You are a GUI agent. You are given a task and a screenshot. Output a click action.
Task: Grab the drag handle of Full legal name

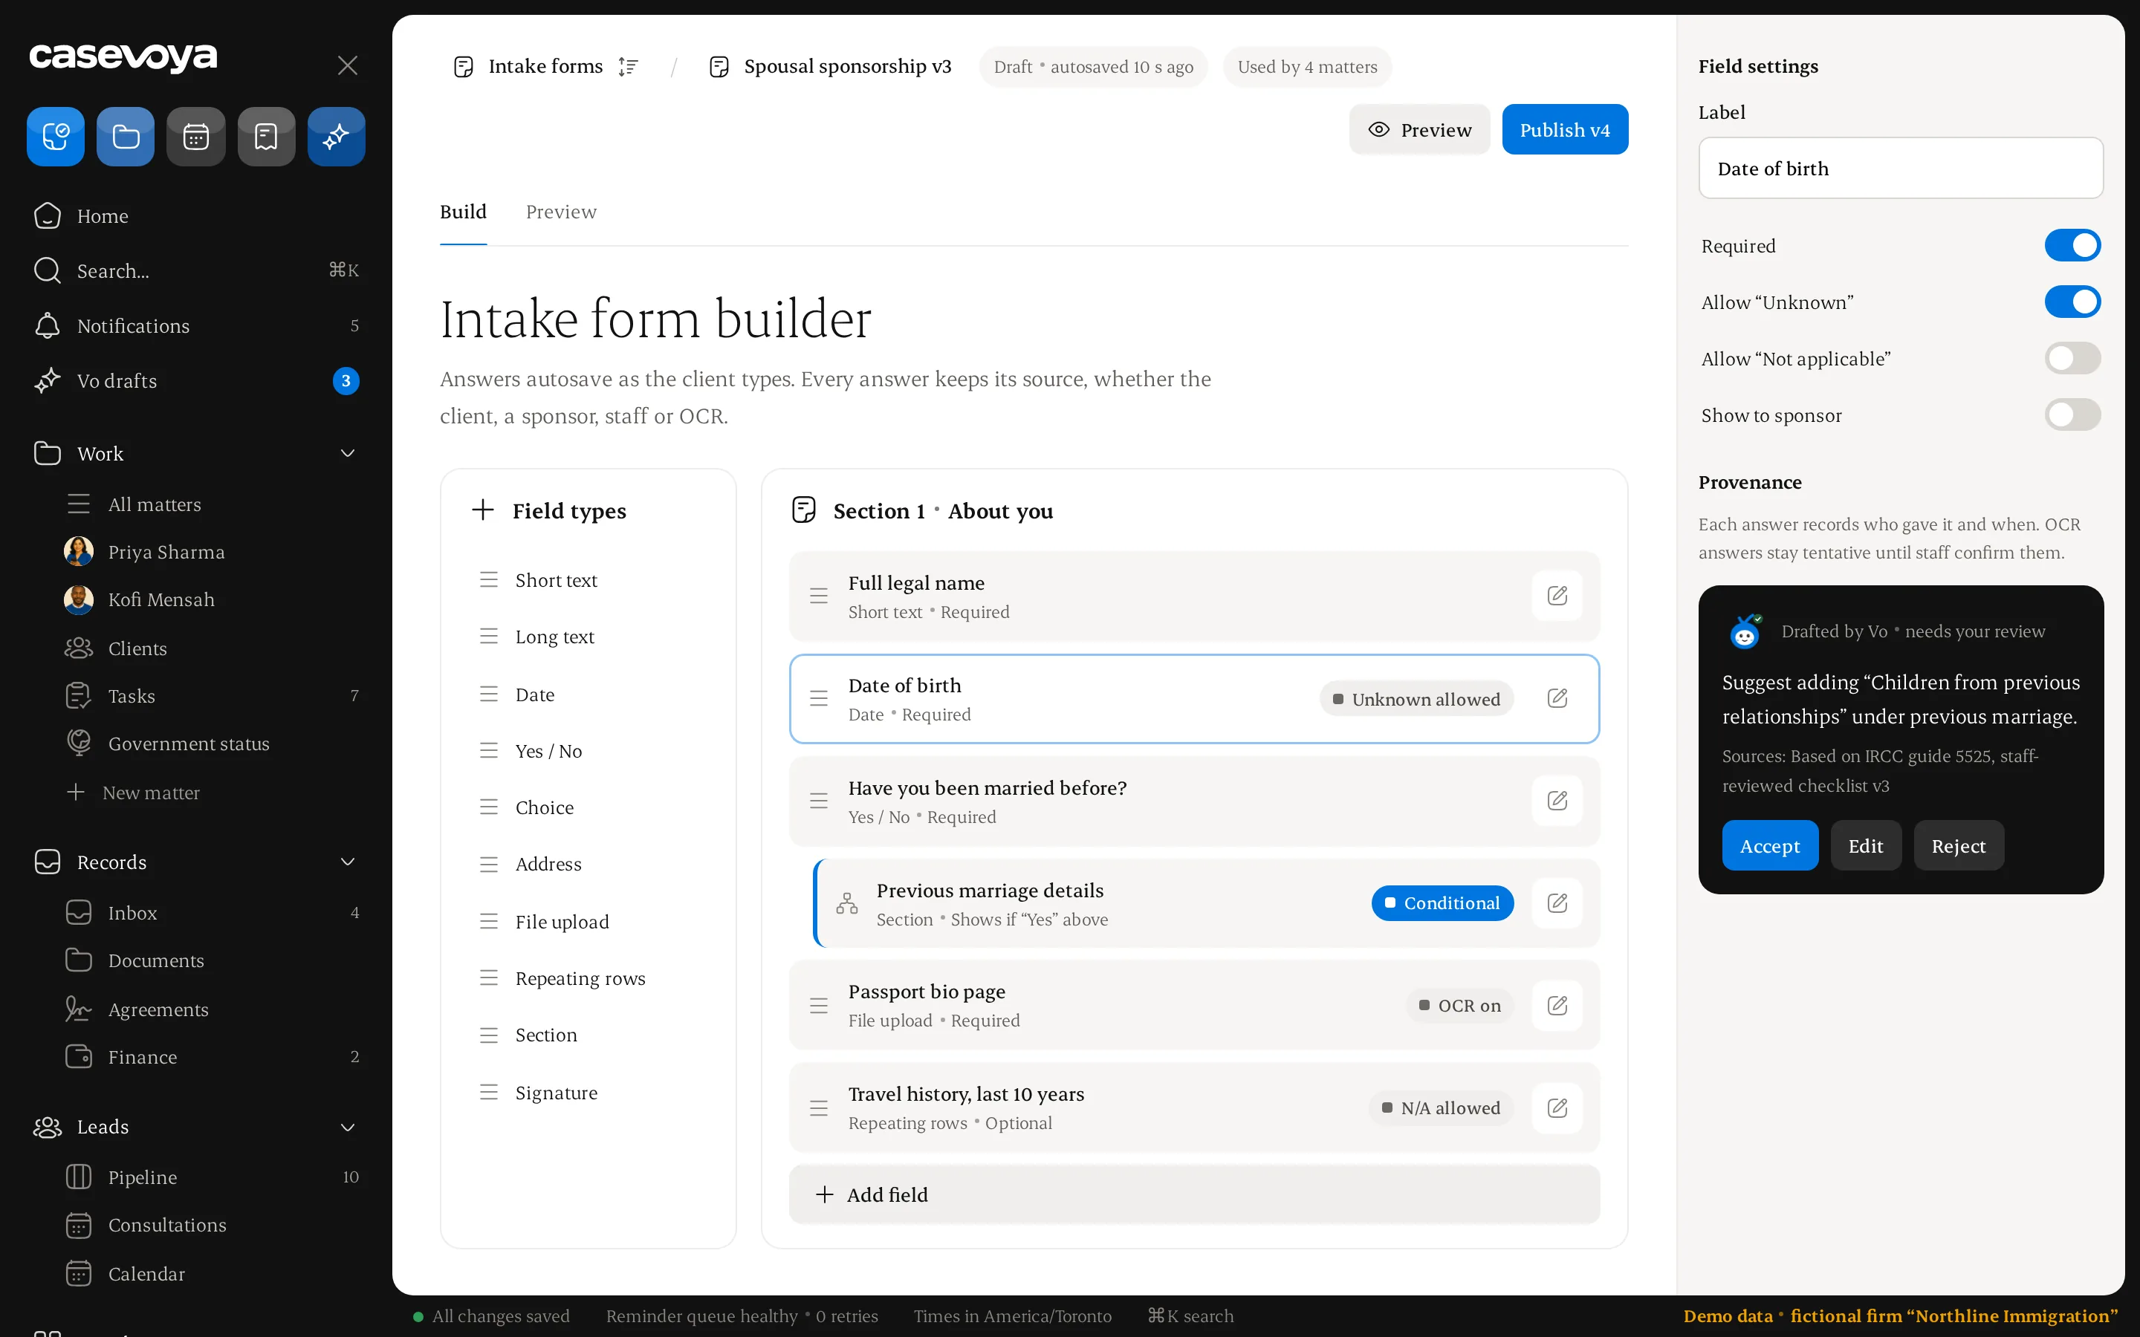tap(819, 596)
